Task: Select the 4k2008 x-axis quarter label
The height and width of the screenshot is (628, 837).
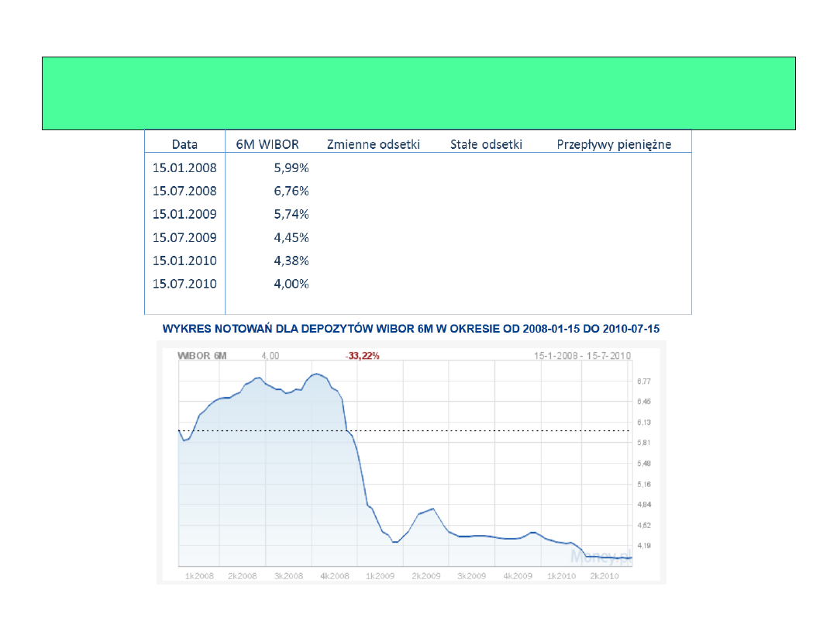Action: pyautogui.click(x=335, y=576)
